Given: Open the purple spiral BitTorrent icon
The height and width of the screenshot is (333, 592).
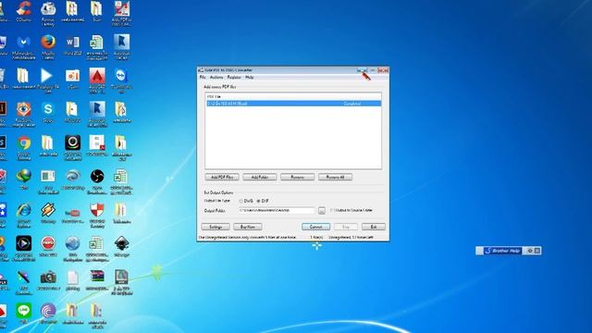Looking at the screenshot, I should [x=48, y=311].
